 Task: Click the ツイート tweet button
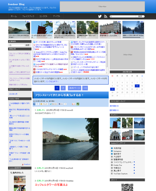coord(53,104)
